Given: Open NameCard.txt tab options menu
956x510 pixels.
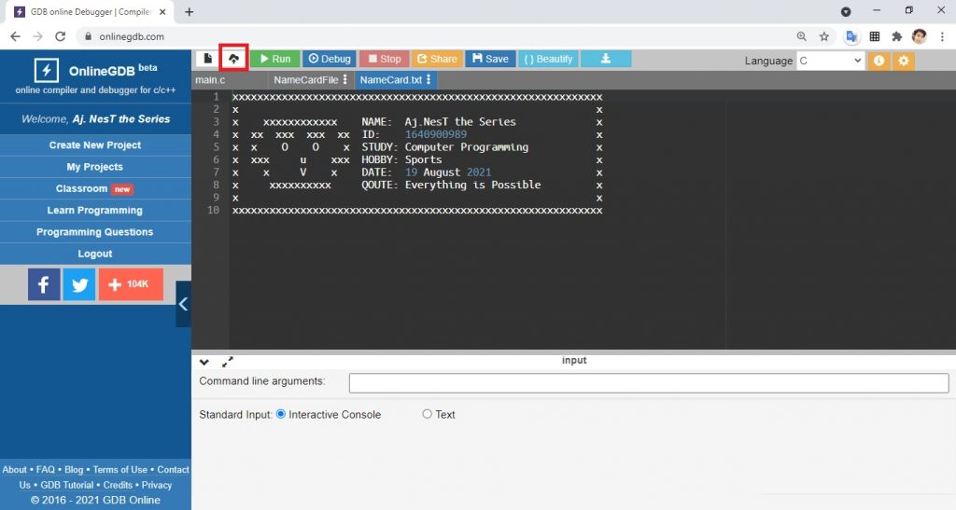Looking at the screenshot, I should click(429, 80).
